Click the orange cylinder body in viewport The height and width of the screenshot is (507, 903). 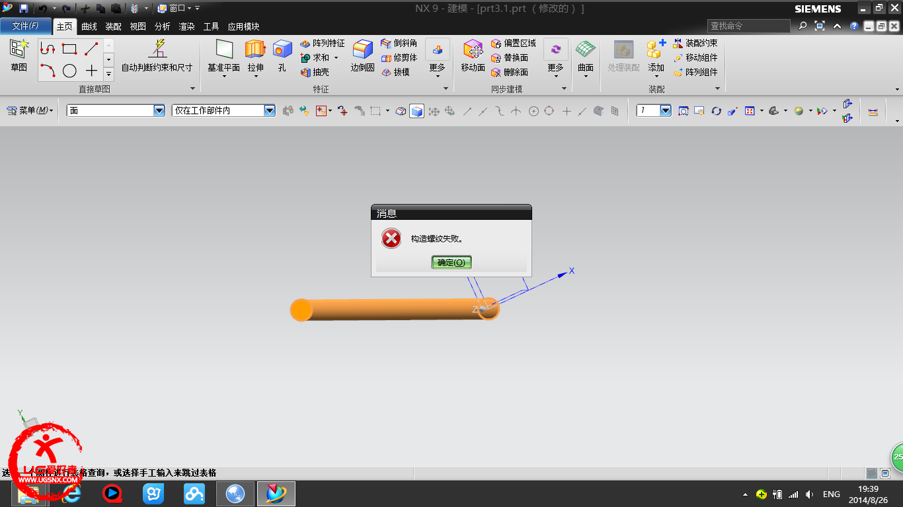point(394,310)
